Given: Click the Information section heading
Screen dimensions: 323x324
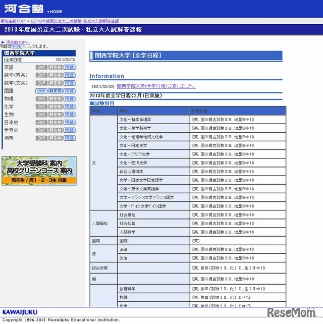Looking at the screenshot, I should pyautogui.click(x=107, y=76).
